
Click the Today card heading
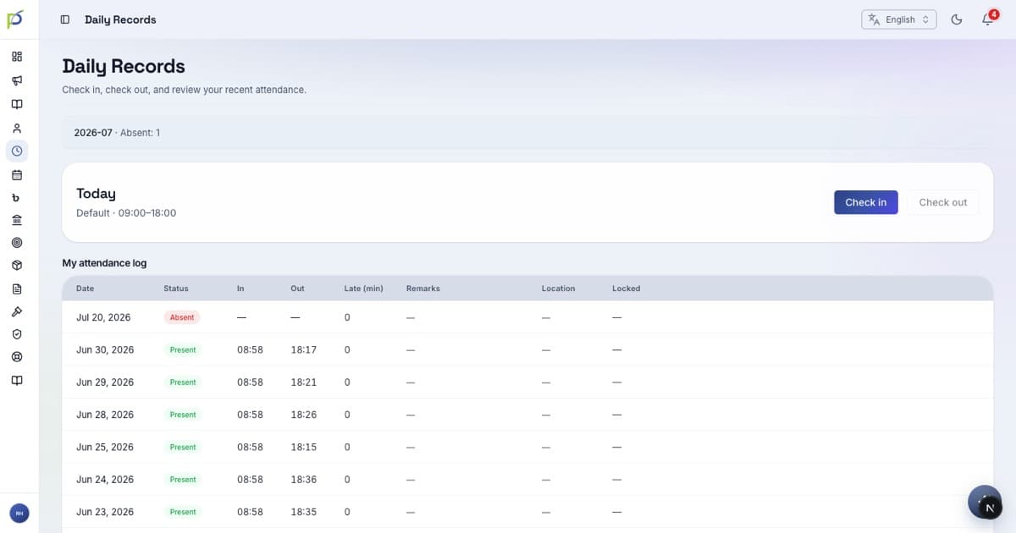click(x=96, y=194)
